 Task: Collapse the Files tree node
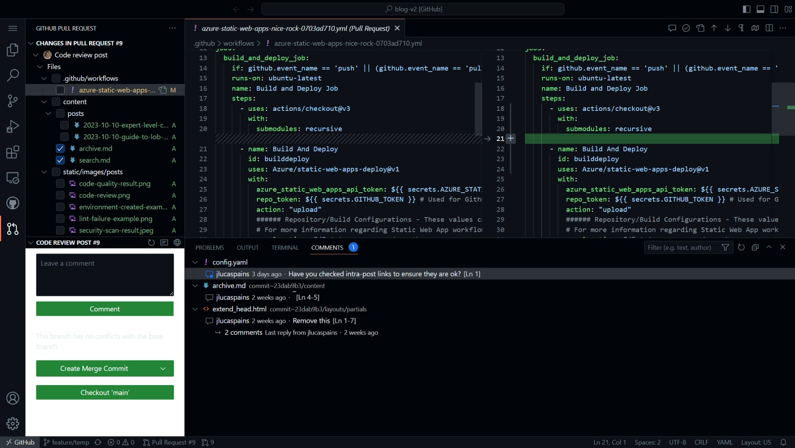[40, 67]
